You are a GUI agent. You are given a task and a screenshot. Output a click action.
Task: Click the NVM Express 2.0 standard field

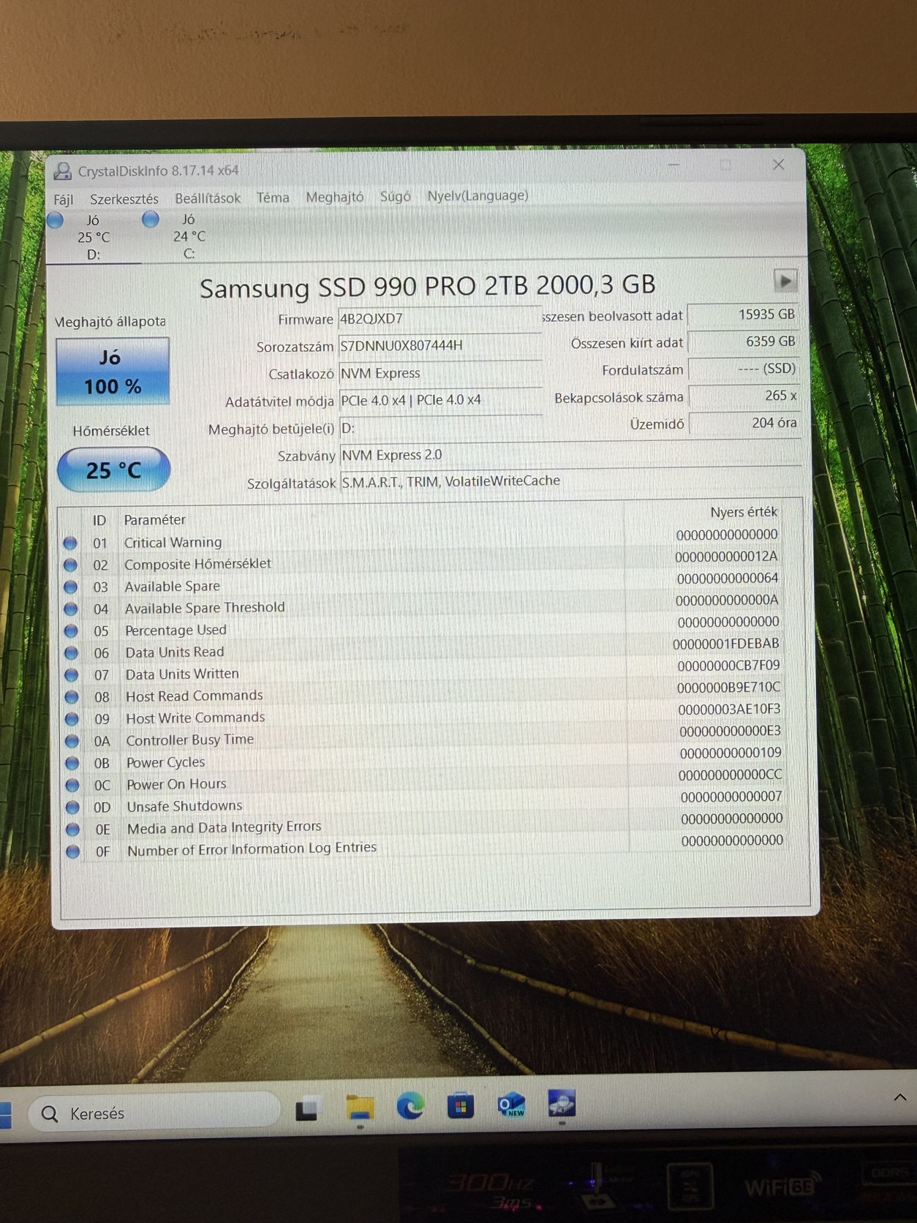click(570, 454)
